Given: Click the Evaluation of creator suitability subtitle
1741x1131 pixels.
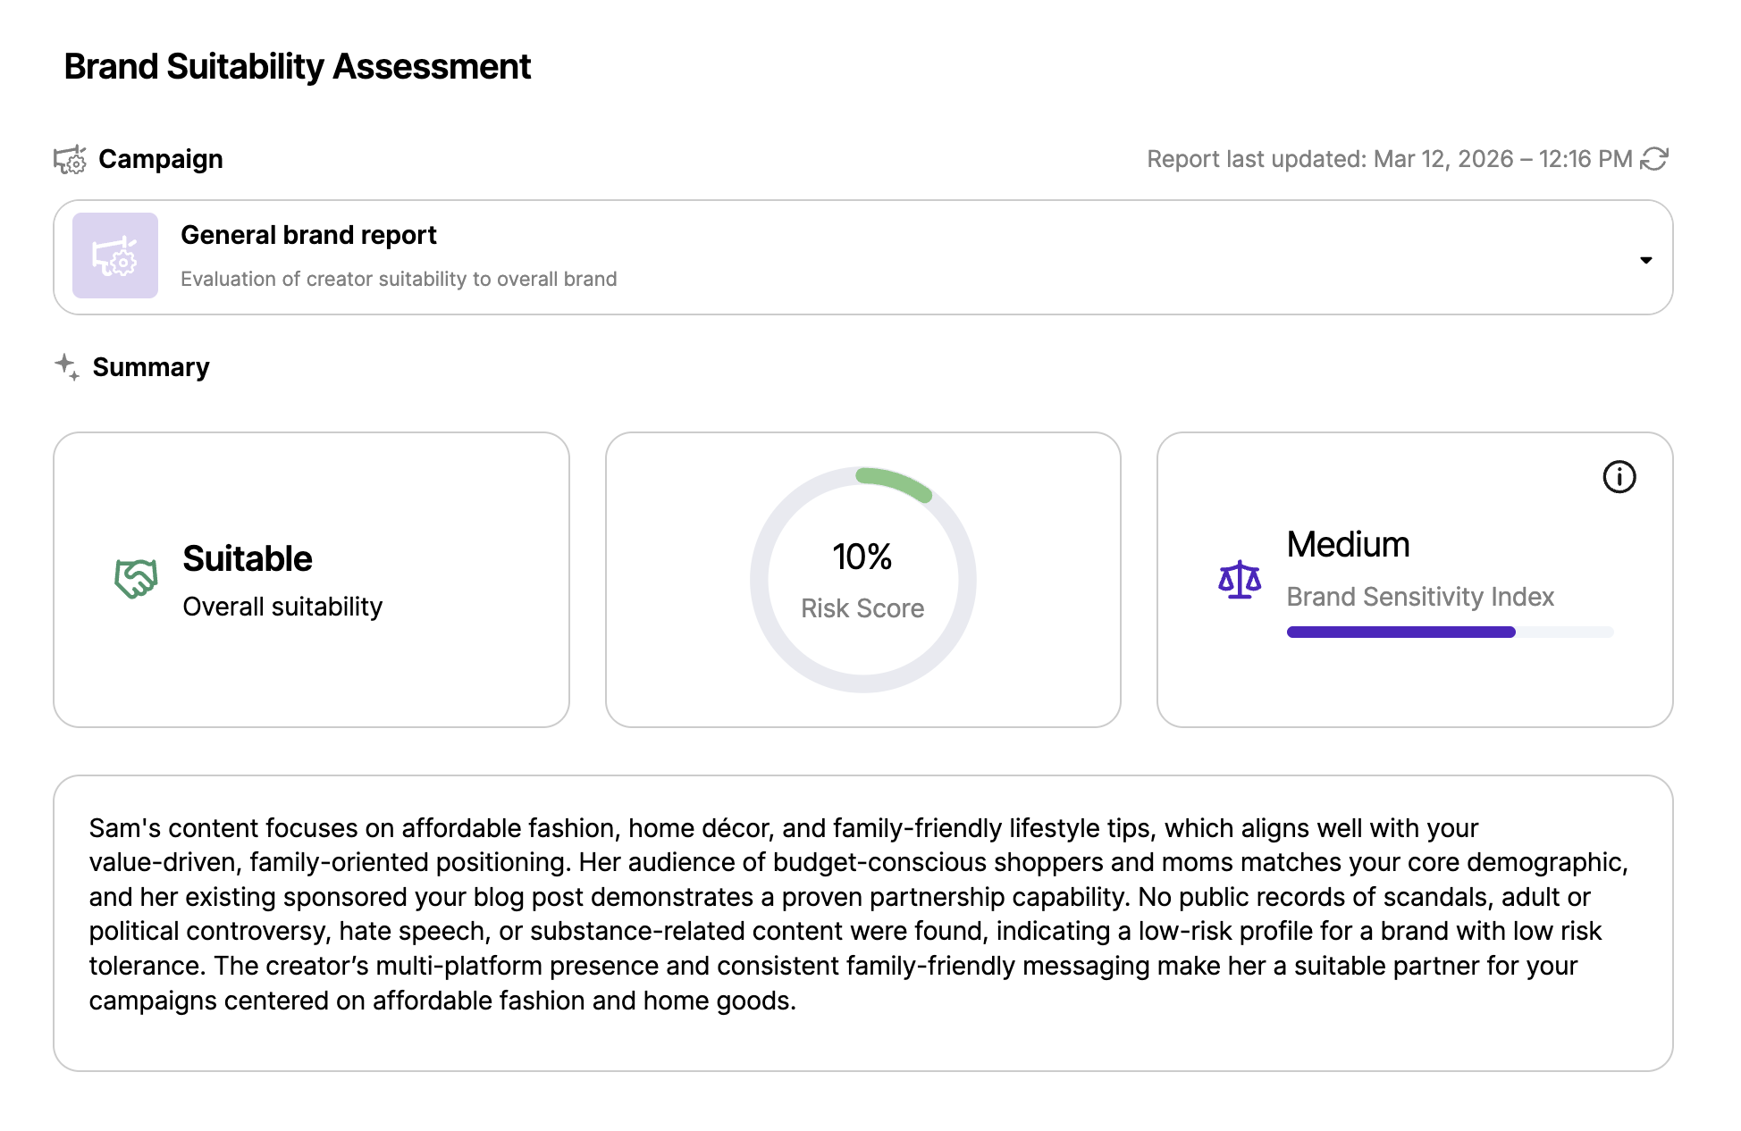Looking at the screenshot, I should click(399, 279).
